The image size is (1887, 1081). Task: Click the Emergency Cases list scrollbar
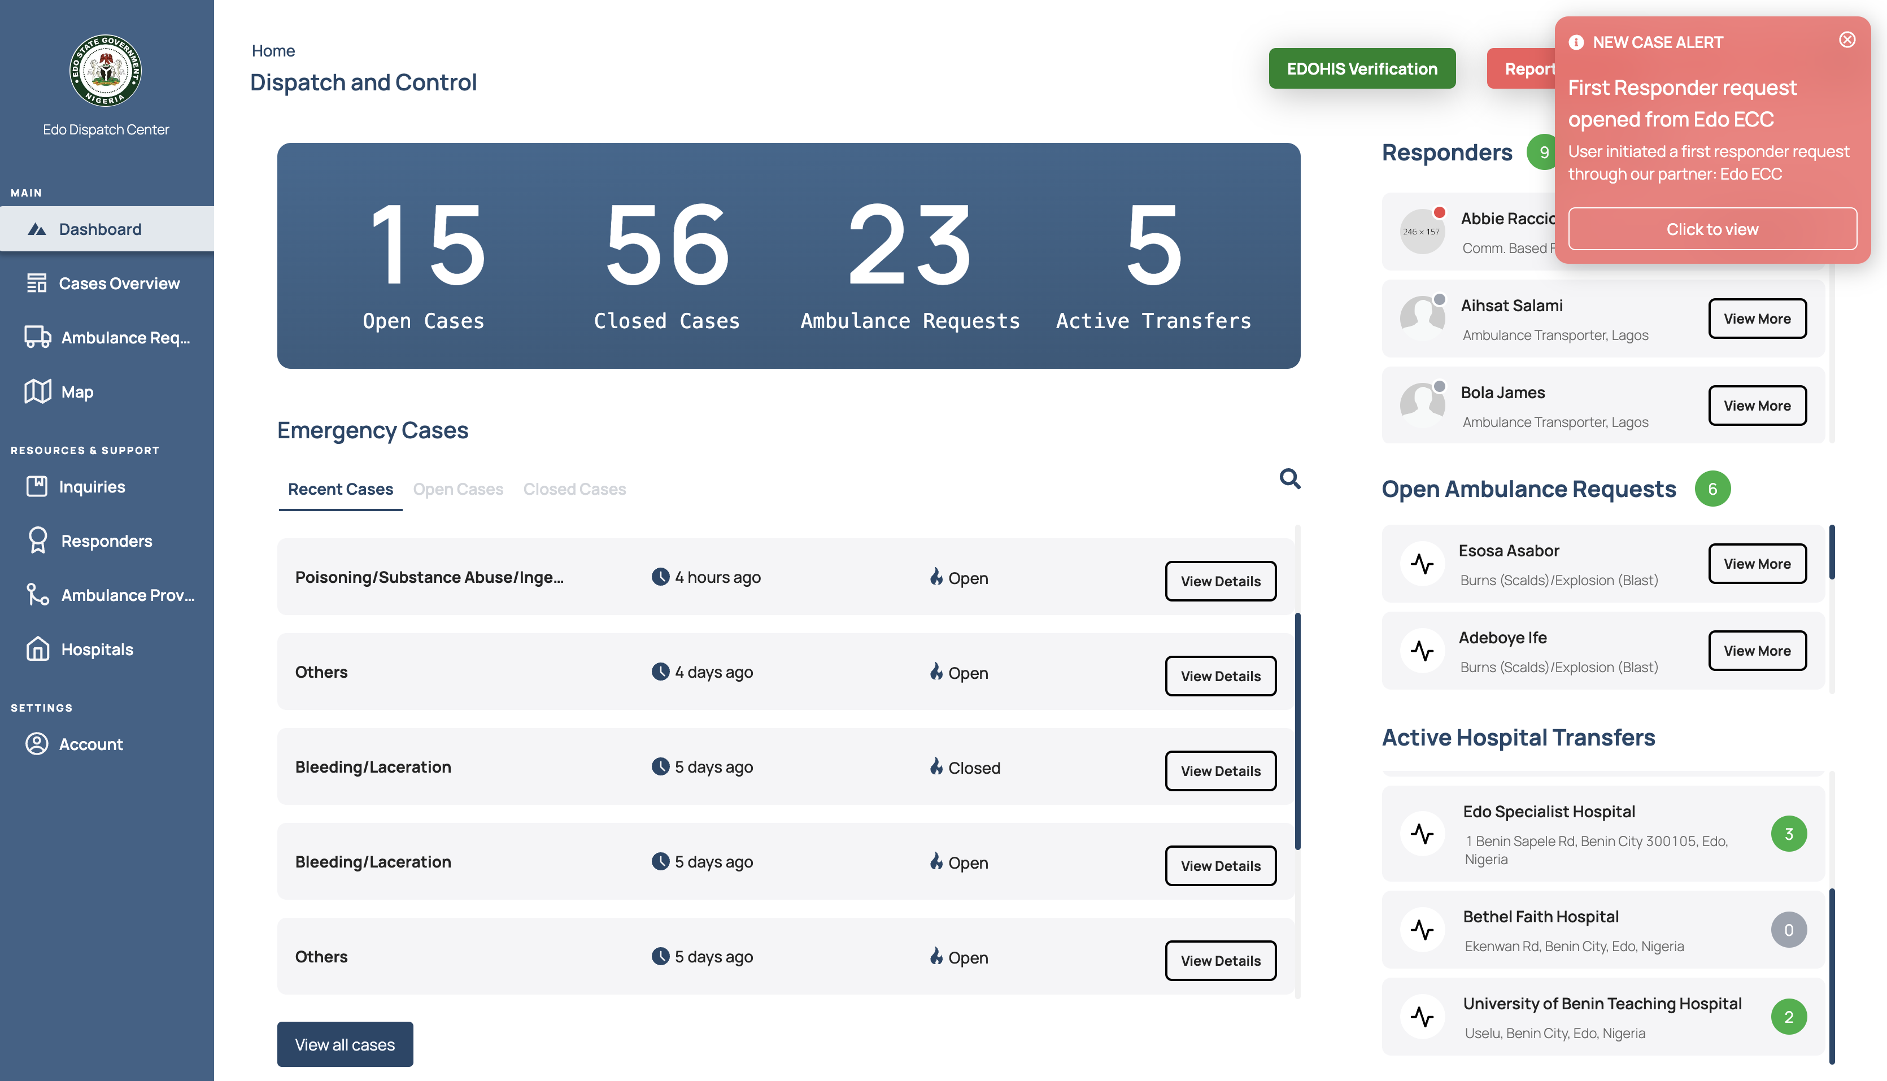(1297, 731)
